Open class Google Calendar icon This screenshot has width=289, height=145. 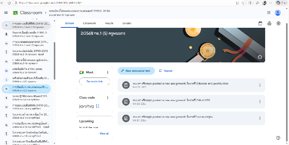click(x=260, y=23)
